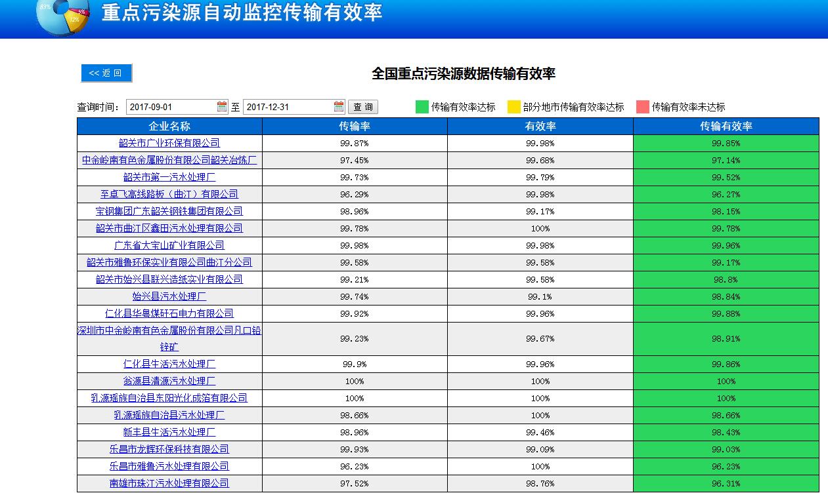Viewport: 828px width, 493px height.
Task: Open 韶关市雅鲁环保实业有限公司曲江分公司 link
Action: tap(169, 262)
